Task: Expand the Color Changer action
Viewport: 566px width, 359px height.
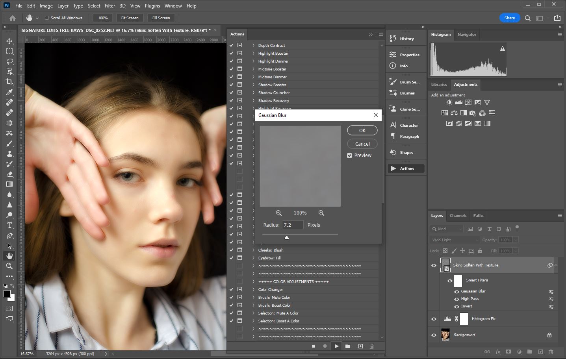Action: coord(253,289)
